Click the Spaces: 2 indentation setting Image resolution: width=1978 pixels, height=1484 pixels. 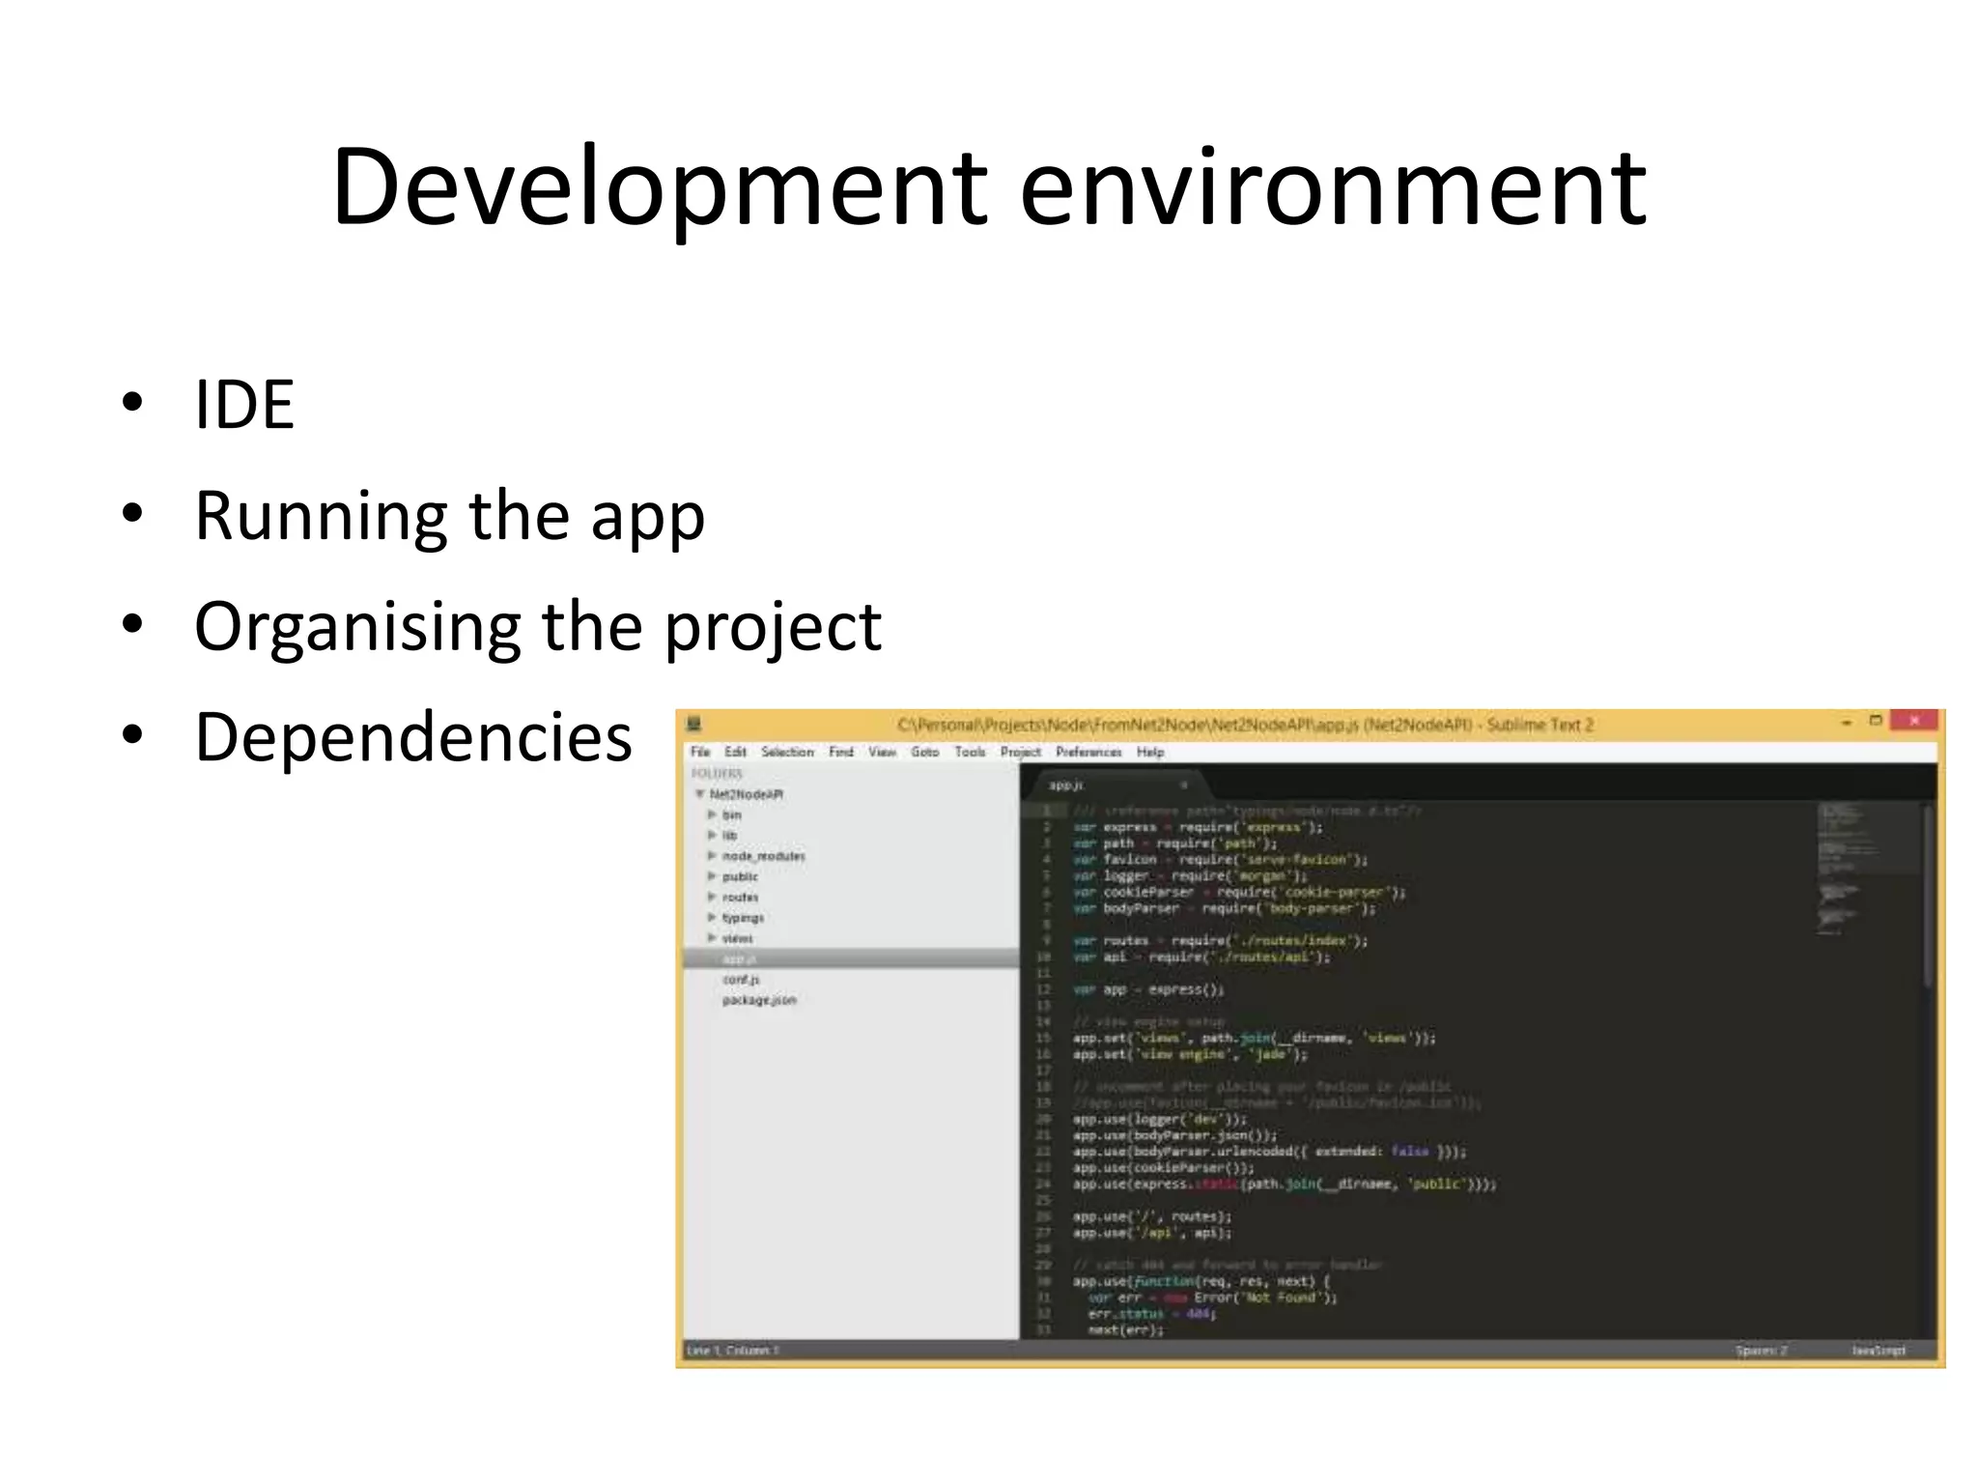pos(1761,1350)
